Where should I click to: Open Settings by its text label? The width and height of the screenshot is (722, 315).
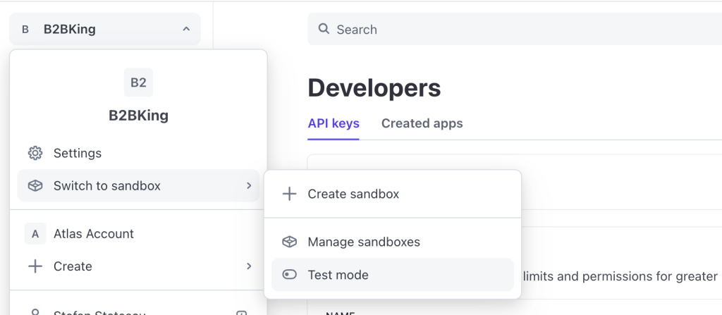pos(78,153)
